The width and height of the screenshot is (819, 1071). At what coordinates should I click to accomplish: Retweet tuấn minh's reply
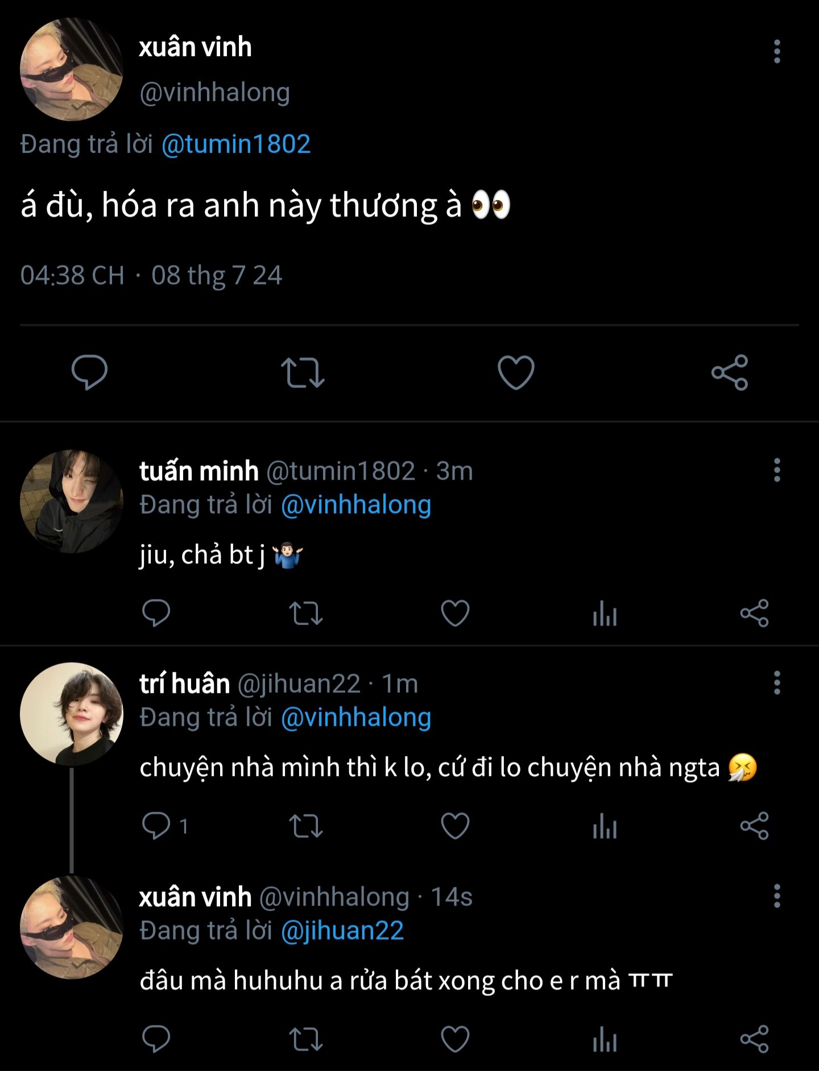(x=306, y=613)
